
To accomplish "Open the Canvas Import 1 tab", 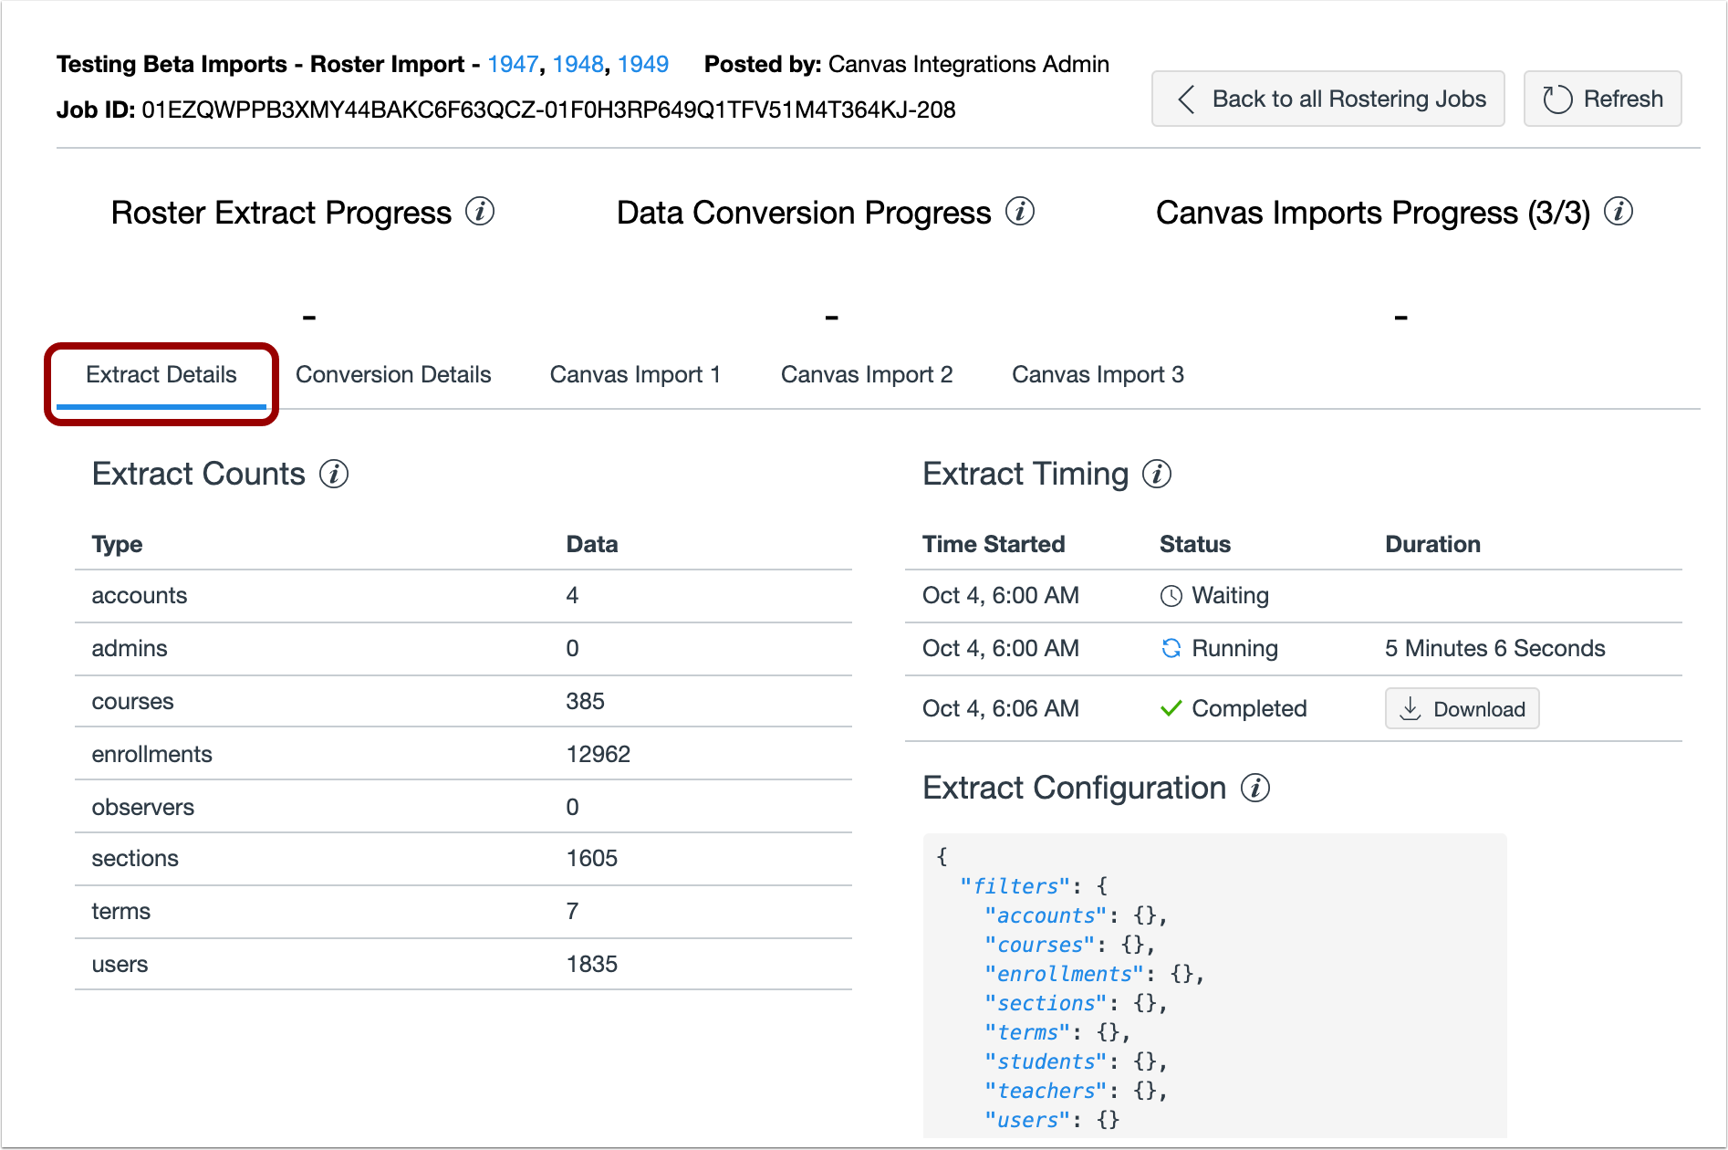I will (x=635, y=374).
